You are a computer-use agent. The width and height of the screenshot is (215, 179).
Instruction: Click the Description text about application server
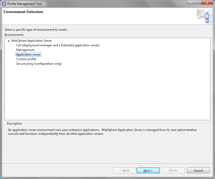click(102, 132)
